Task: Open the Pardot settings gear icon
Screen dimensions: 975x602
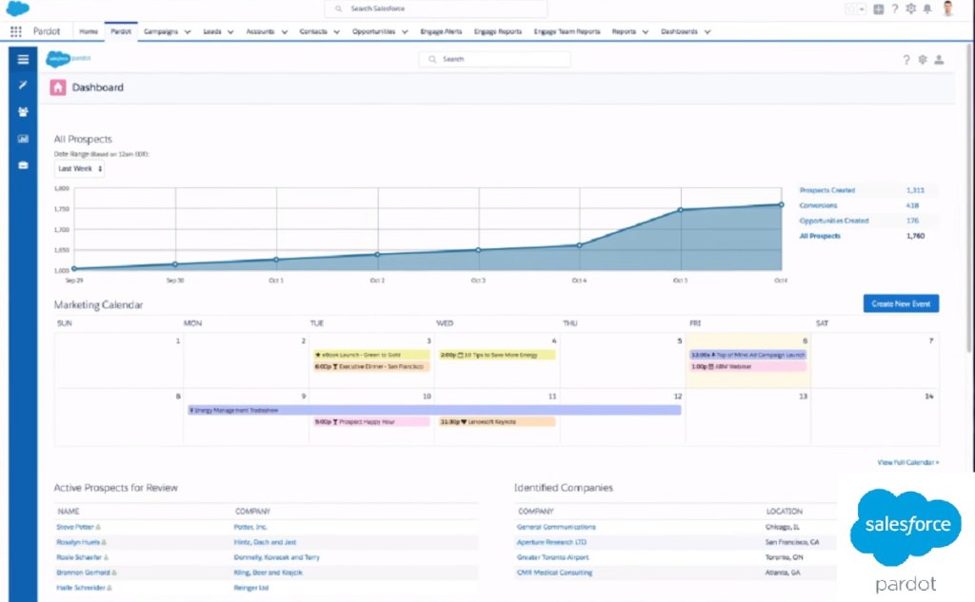Action: 923,59
